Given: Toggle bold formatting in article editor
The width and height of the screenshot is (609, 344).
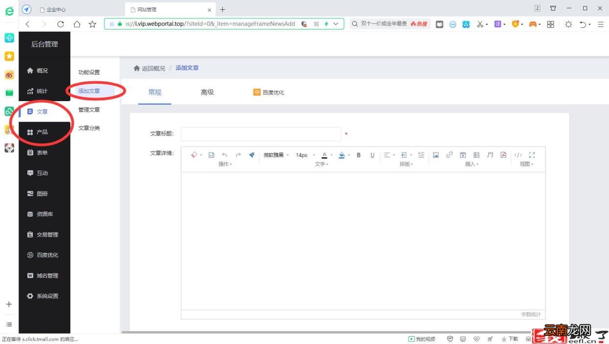Looking at the screenshot, I should (x=358, y=155).
